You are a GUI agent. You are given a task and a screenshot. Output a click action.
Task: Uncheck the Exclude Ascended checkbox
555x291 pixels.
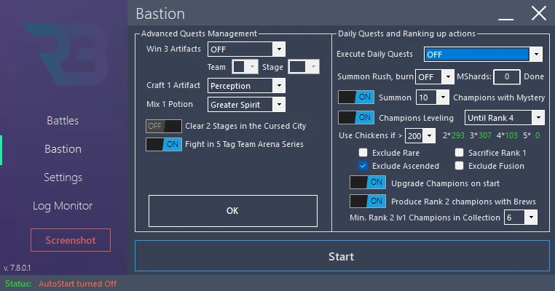[x=363, y=165]
